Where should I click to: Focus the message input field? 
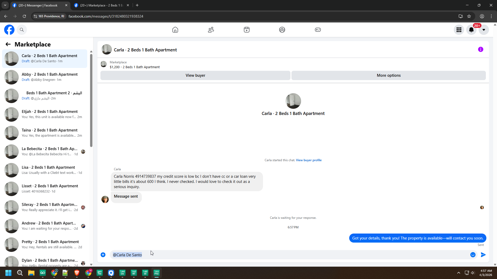[x=290, y=255]
